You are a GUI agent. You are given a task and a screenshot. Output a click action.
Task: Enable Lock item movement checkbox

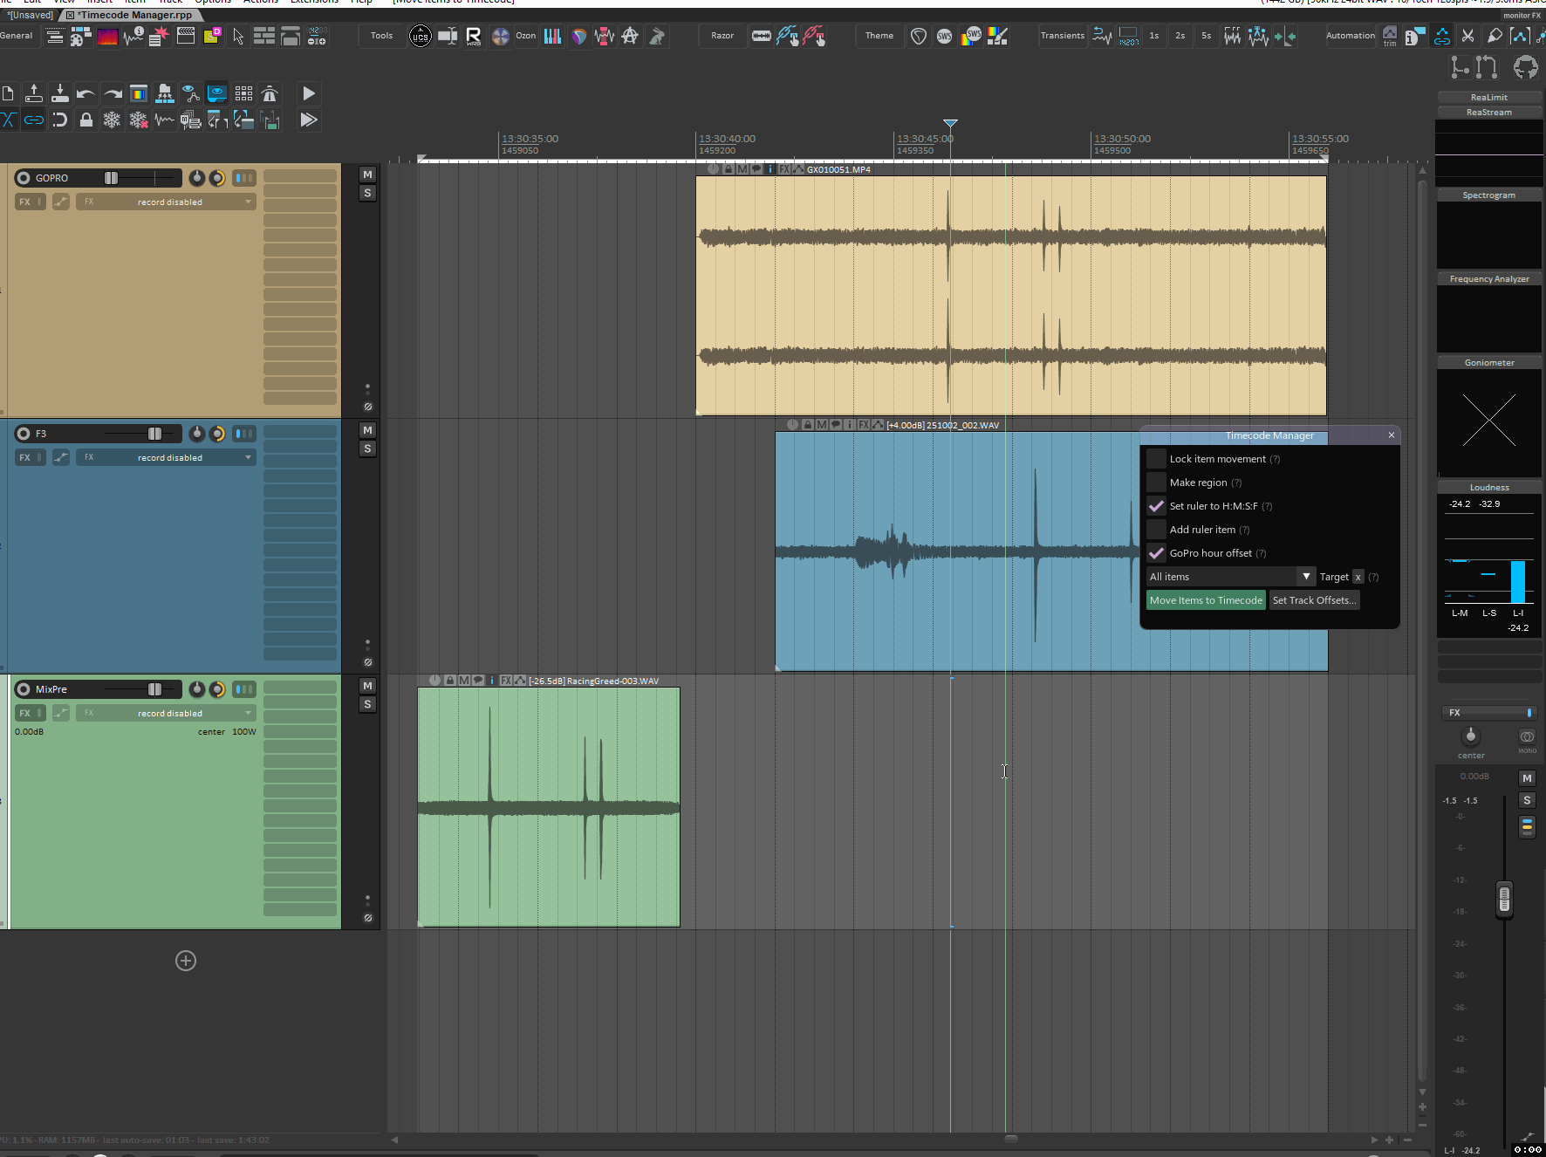tap(1156, 459)
